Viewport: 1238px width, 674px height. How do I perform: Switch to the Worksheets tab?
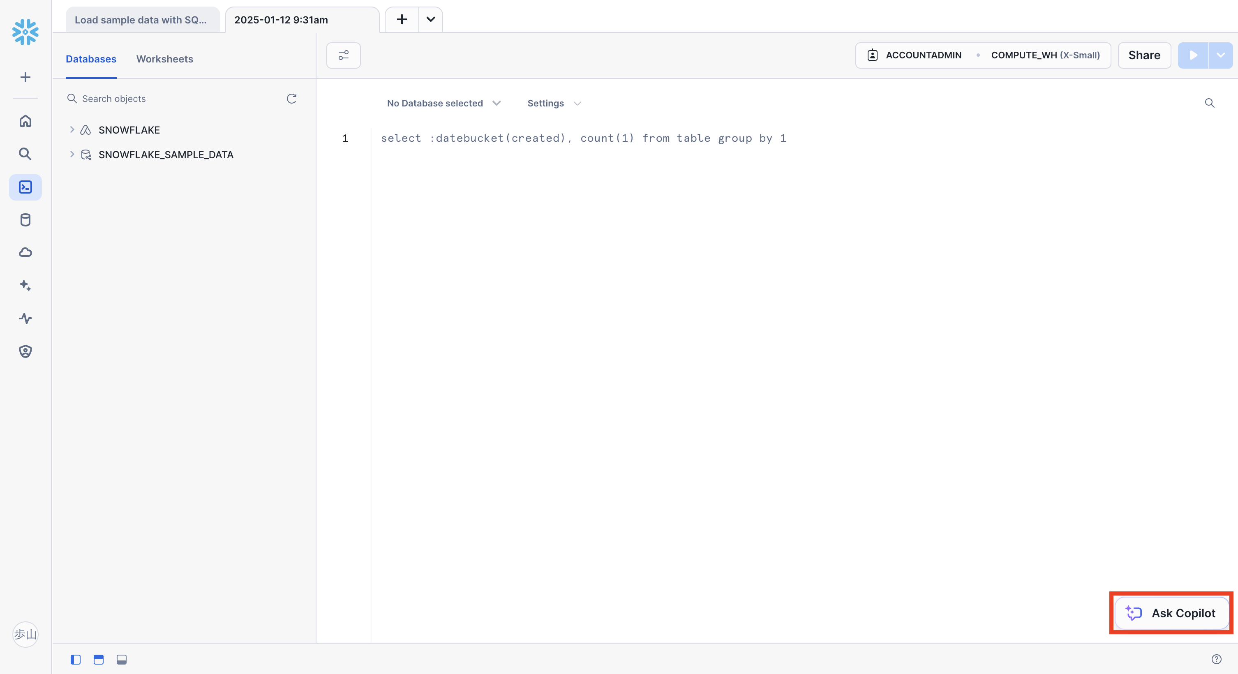point(164,59)
